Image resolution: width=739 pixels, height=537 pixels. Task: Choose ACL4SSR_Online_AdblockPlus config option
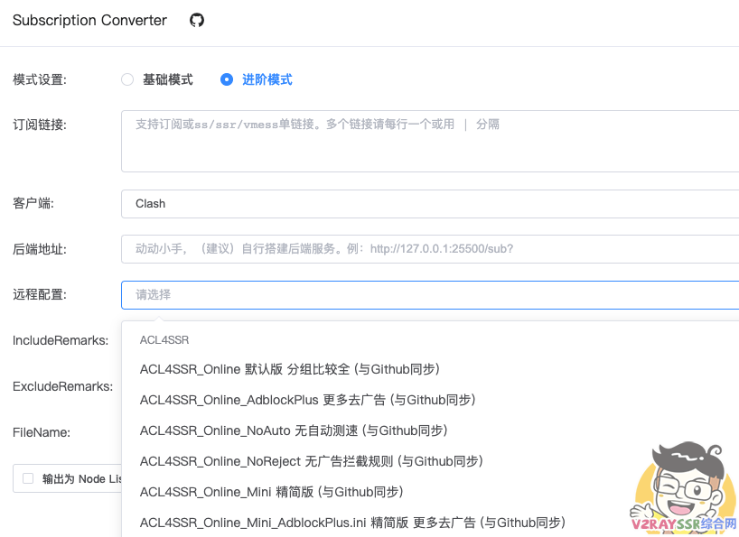[307, 400]
